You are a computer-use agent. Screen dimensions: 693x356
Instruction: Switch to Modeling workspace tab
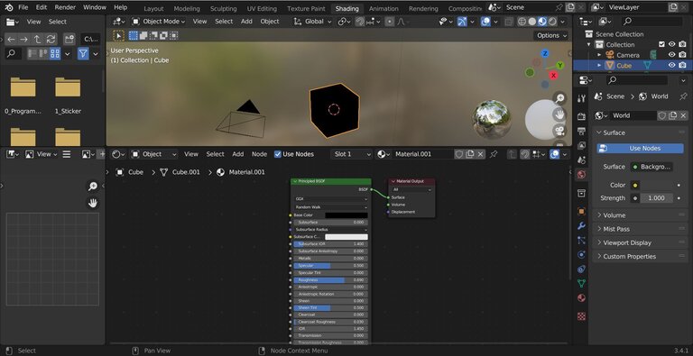pos(187,8)
